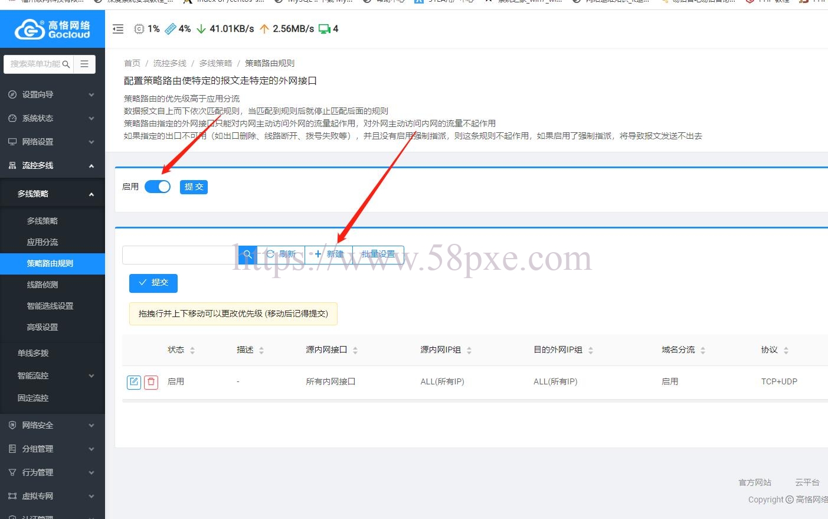Image resolution: width=828 pixels, height=519 pixels.
Task: Click the download speed arrow icon
Action: click(x=201, y=29)
